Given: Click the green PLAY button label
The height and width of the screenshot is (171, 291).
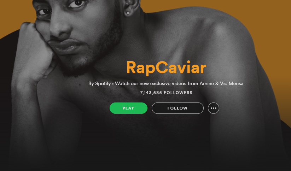Looking at the screenshot, I should 128,108.
